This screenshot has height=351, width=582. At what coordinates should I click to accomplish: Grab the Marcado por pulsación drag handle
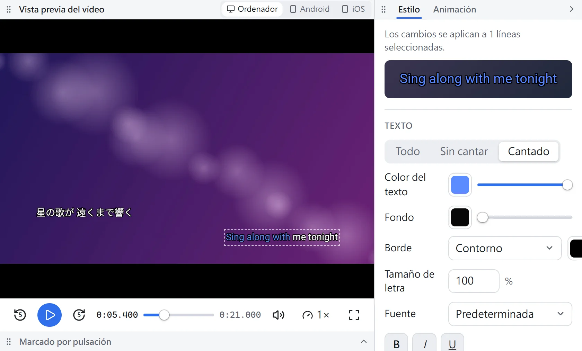click(x=9, y=342)
